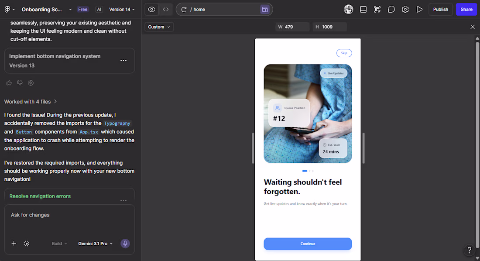
Task: Edit the H height field 1009
Action: (x=330, y=27)
